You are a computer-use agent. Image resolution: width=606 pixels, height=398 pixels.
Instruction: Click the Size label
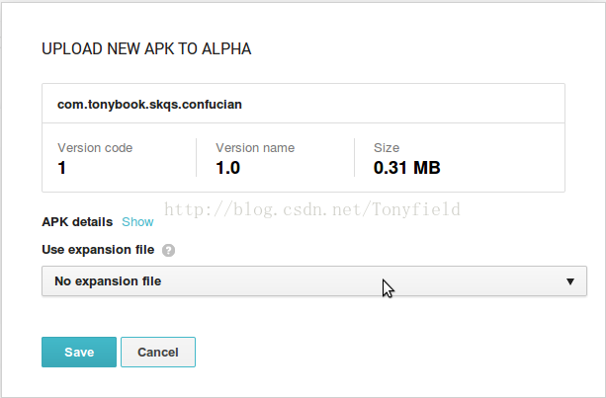click(x=387, y=148)
